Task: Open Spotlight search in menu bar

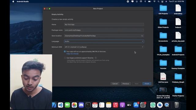Action: click(159, 2)
